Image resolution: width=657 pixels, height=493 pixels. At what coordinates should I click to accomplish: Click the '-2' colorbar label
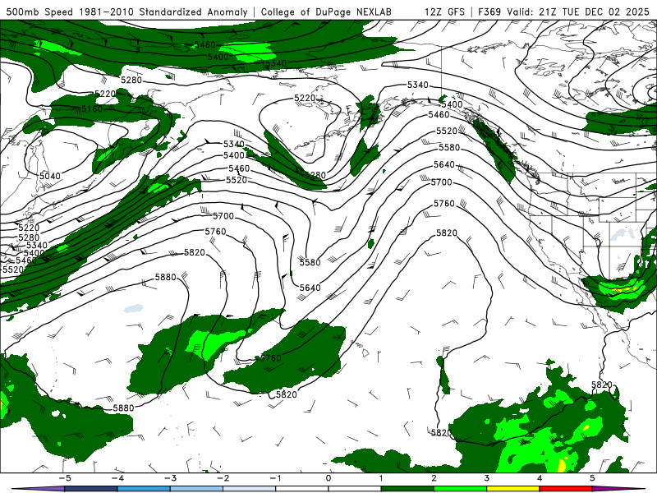[223, 478]
